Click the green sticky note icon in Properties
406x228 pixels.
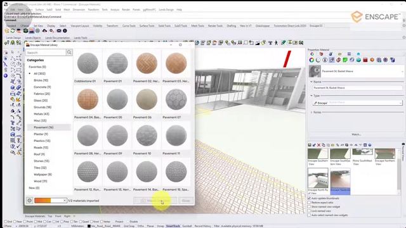(345, 60)
